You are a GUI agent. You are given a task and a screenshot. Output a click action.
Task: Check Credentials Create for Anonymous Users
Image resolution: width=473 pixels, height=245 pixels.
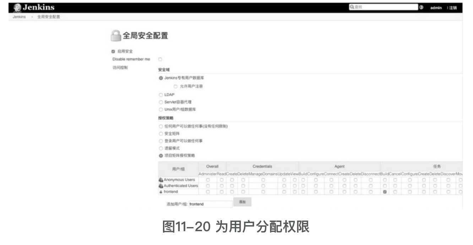coord(232,180)
